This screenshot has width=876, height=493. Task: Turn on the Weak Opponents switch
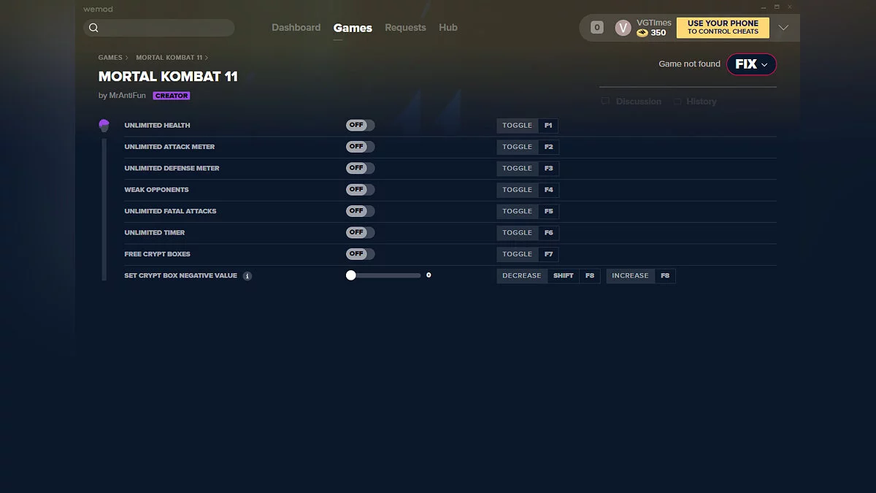pos(360,190)
